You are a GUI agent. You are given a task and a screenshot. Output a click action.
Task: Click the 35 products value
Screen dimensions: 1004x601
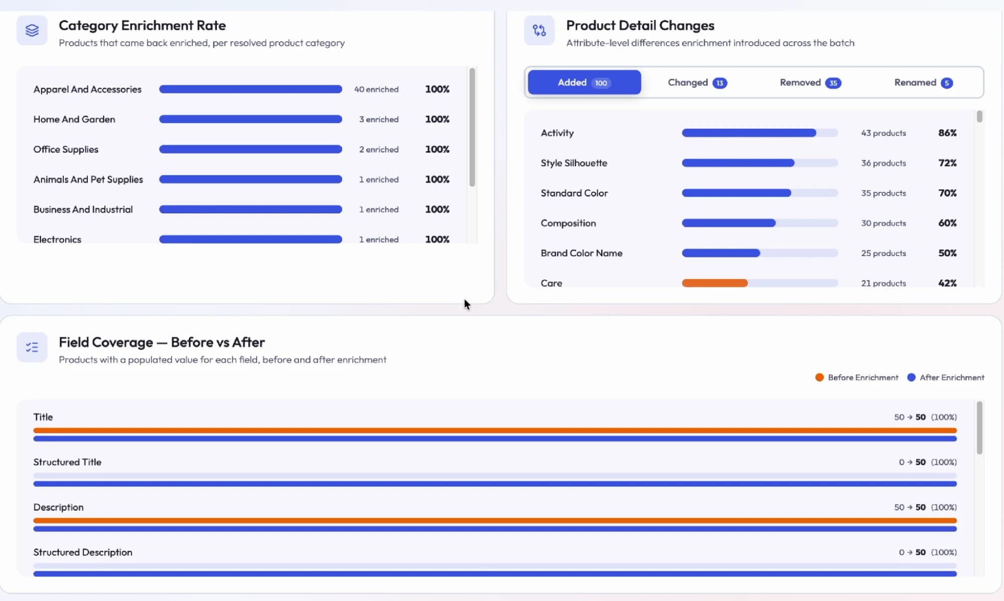883,193
